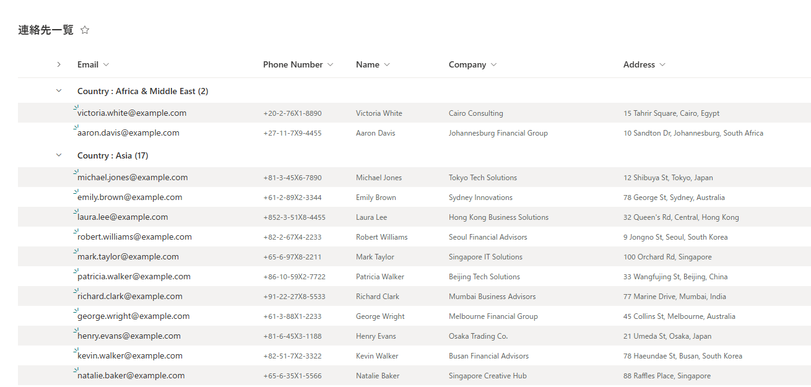Open kevin.walker@example.com item
This screenshot has width=811, height=387.
pos(130,356)
